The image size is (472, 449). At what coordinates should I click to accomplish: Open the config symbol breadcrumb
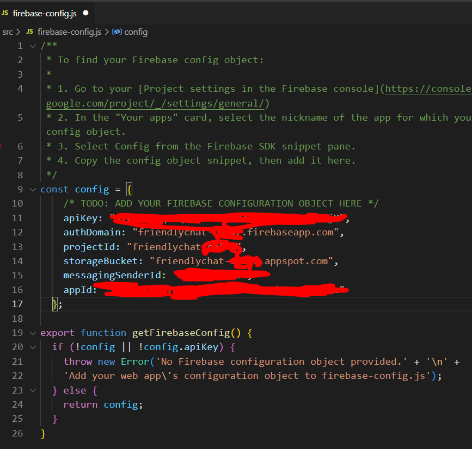coord(136,32)
